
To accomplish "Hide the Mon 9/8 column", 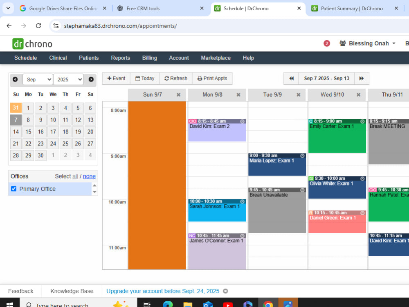I will tap(238, 95).
